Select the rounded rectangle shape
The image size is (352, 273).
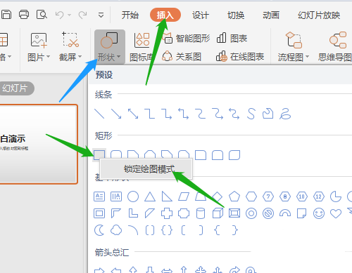116,155
